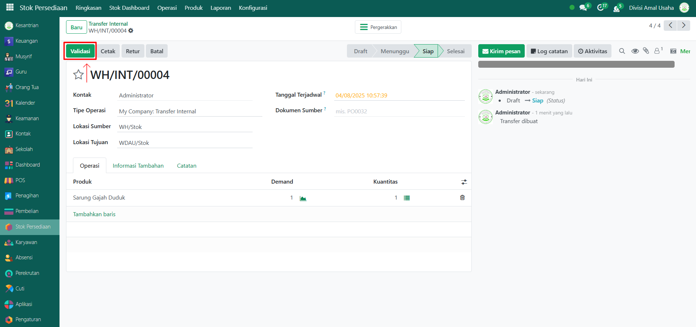696x327 pixels.
Task: Toggle the eye follow icon in chatter
Action: 635,51
